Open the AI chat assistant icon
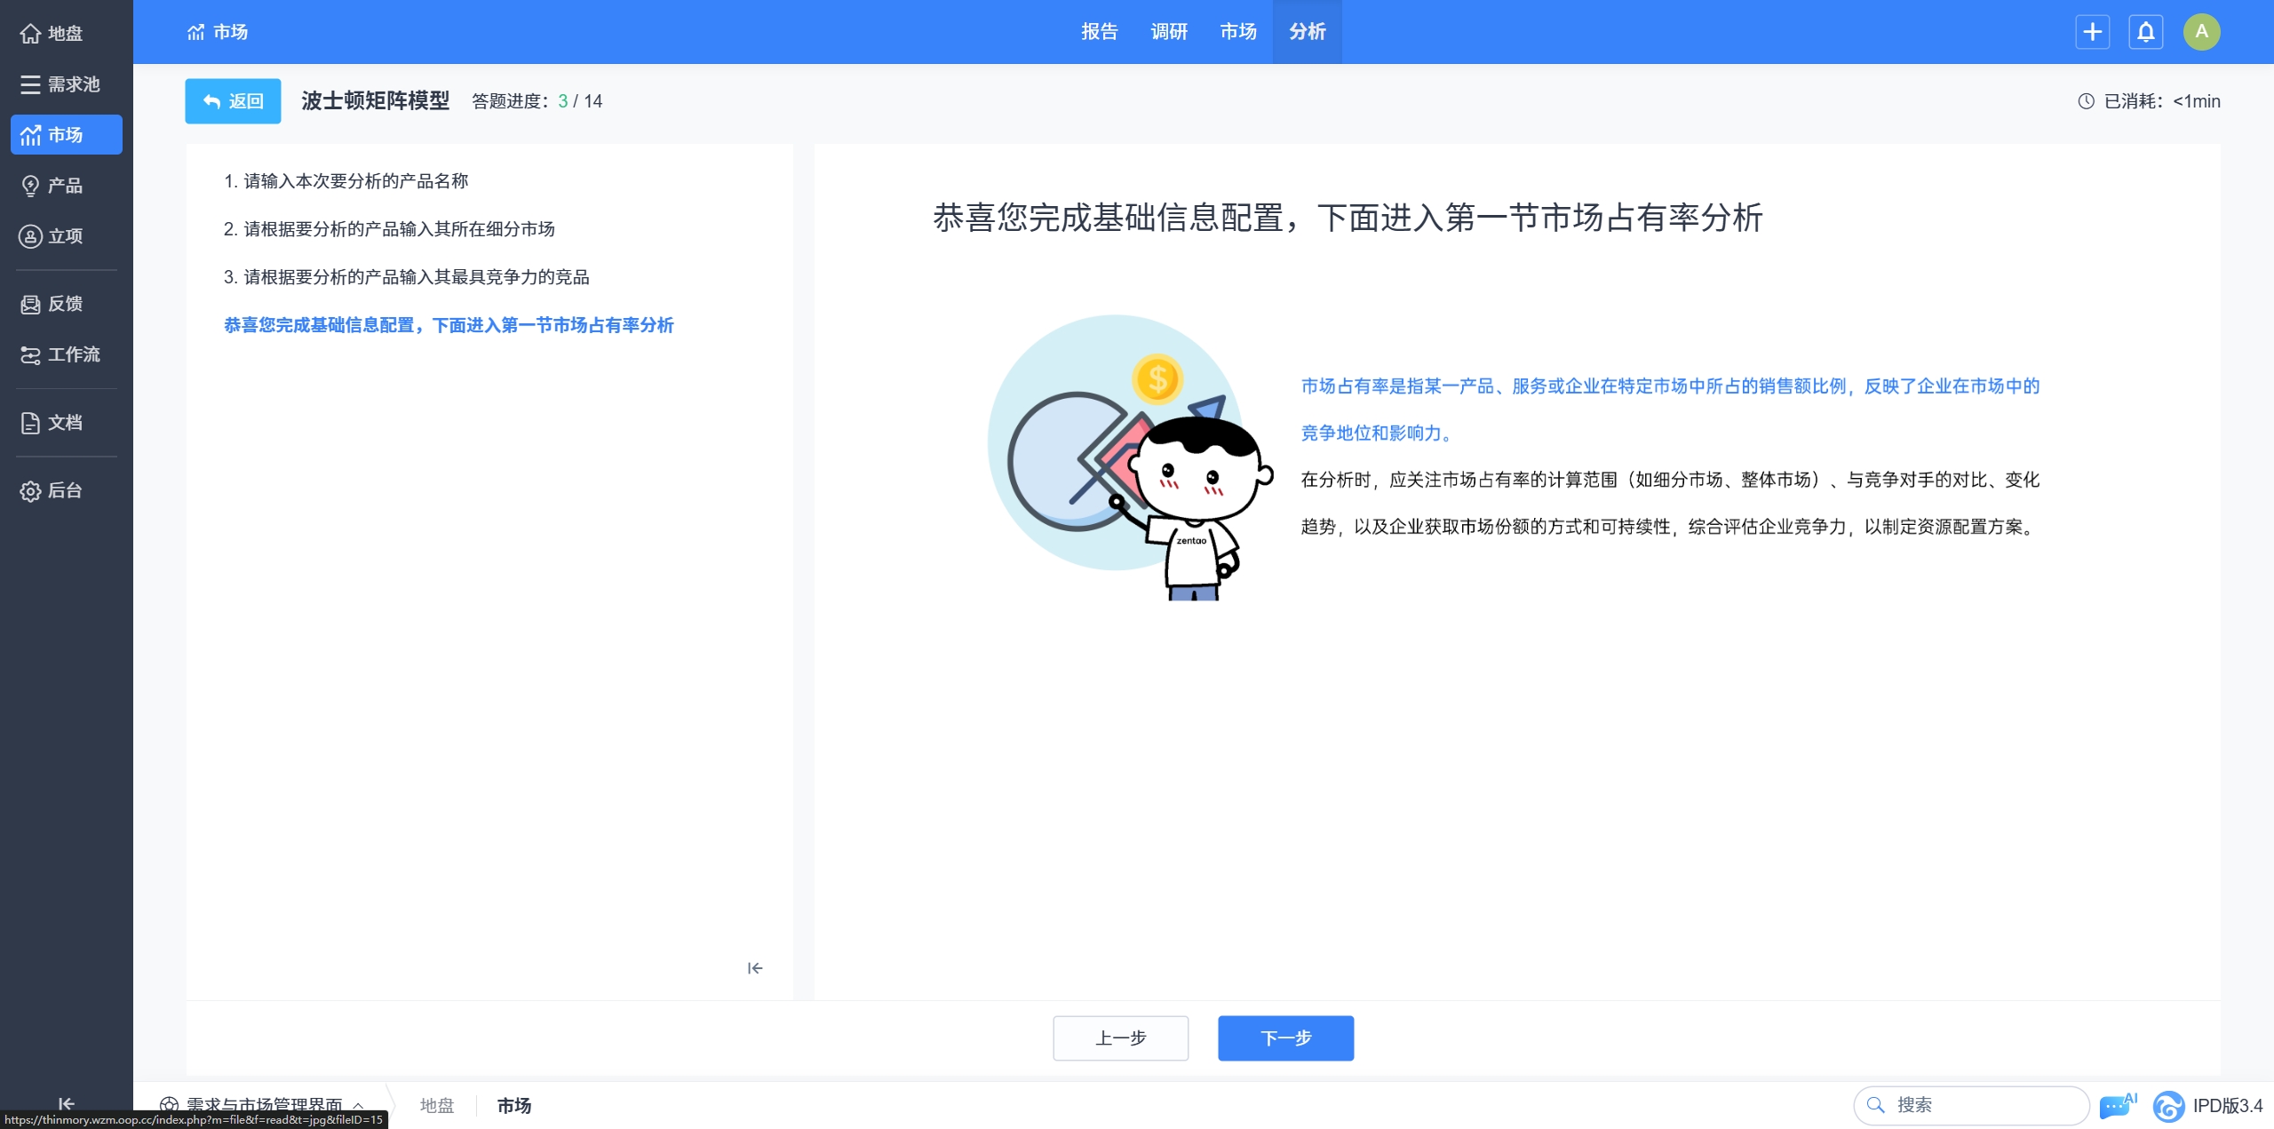Screen dimensions: 2274x1129 [2116, 1106]
